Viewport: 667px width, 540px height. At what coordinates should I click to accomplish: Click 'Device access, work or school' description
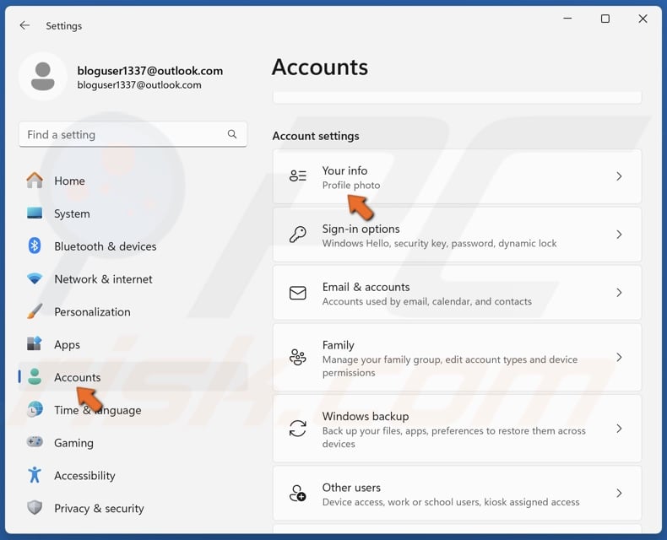(451, 502)
